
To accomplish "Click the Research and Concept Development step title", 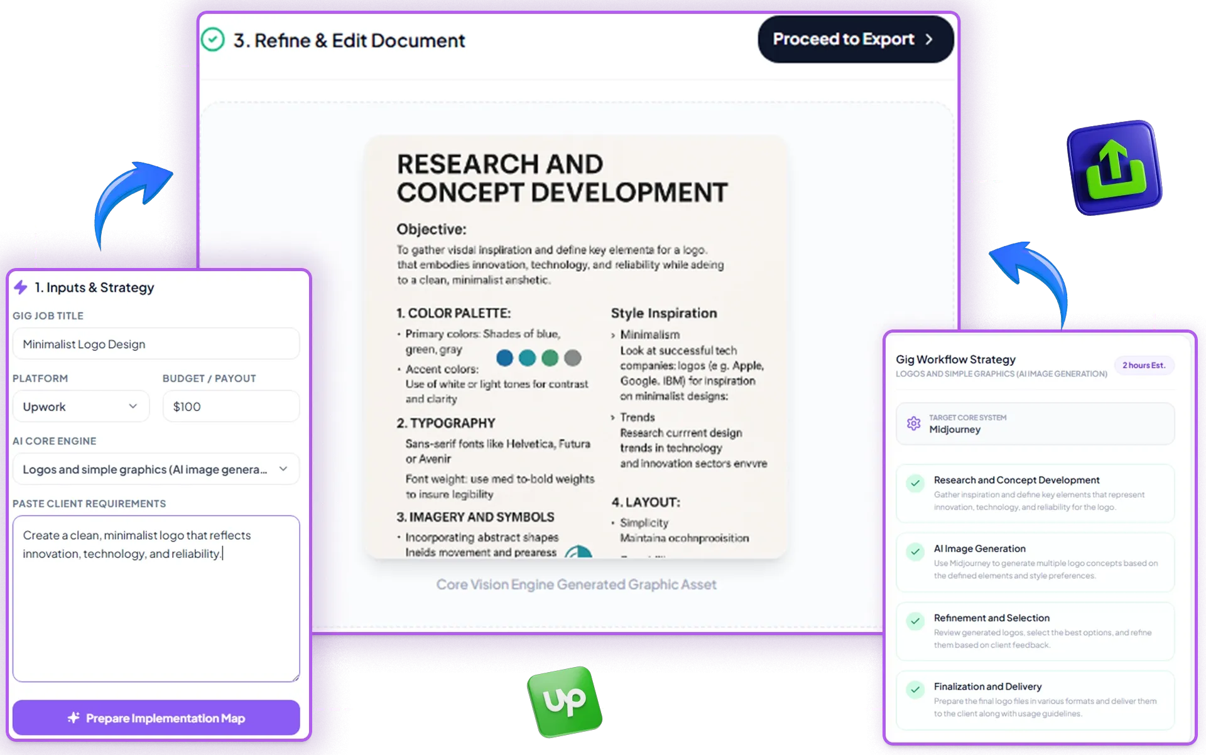I will [1016, 480].
